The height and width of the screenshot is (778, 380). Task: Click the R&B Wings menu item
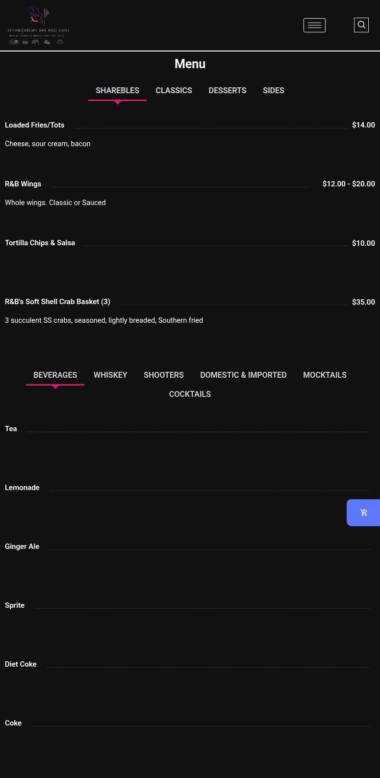pos(23,184)
